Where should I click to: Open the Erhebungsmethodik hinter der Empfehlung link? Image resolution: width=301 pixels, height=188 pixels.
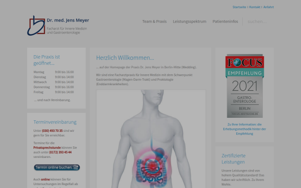(244, 129)
